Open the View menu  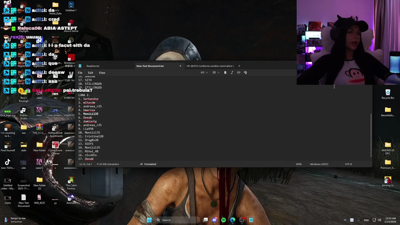tap(102, 73)
